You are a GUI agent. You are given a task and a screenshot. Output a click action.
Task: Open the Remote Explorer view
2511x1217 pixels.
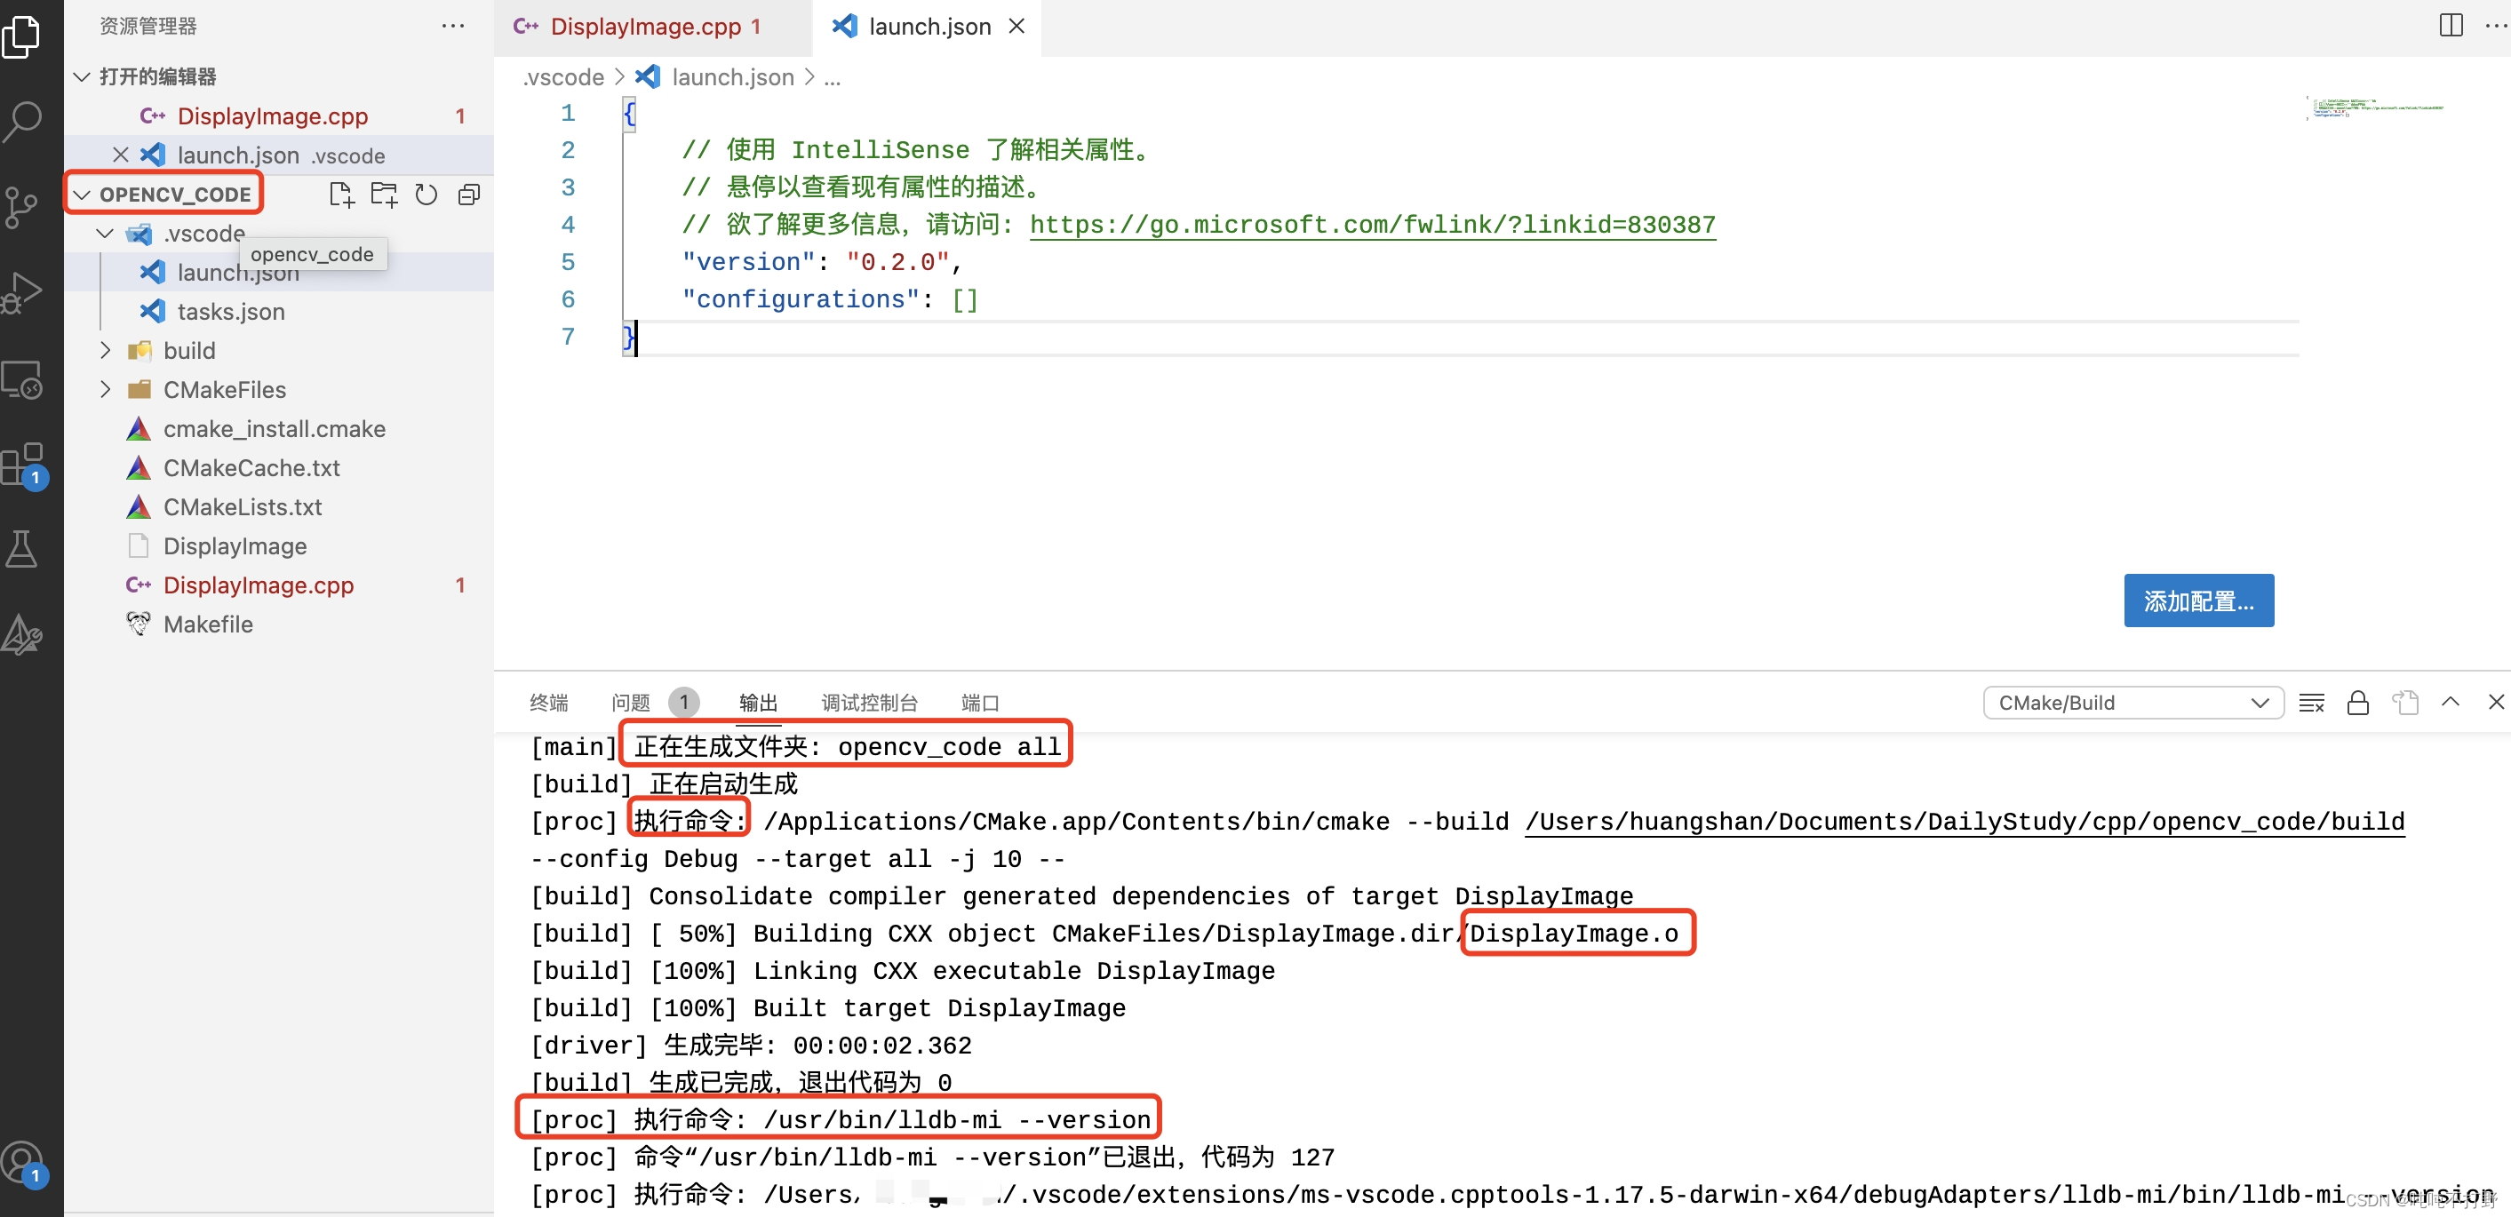(x=21, y=380)
